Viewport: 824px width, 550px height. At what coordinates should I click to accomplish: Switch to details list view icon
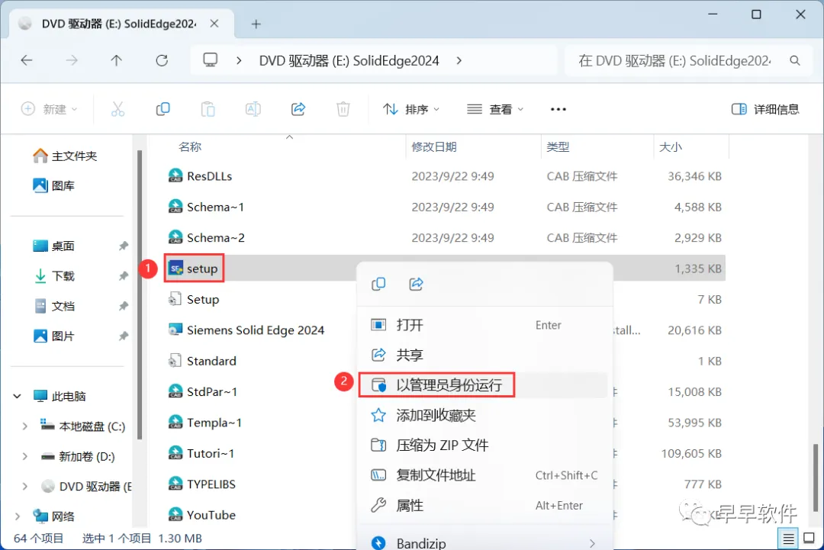788,539
